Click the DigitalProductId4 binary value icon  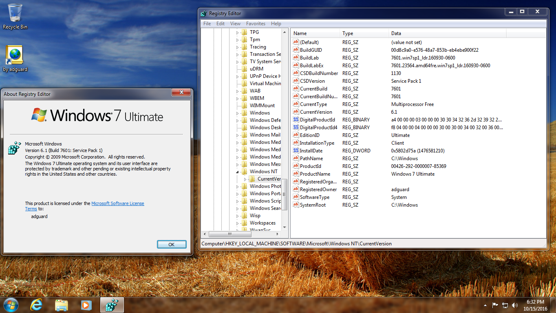296,128
